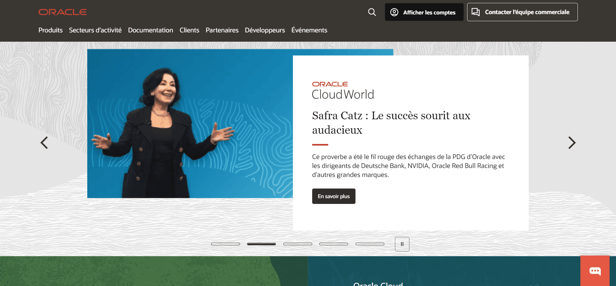Viewport: 616px width, 286px height.
Task: Select the first carousel slide indicator
Action: click(226, 244)
